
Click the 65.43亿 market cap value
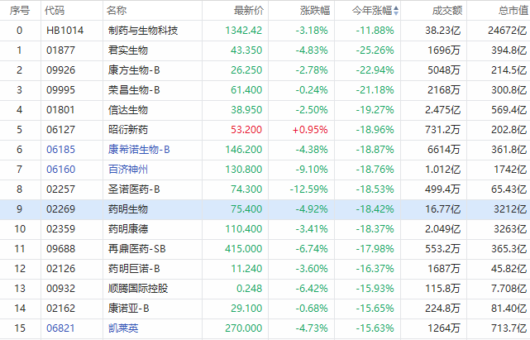[x=509, y=189]
